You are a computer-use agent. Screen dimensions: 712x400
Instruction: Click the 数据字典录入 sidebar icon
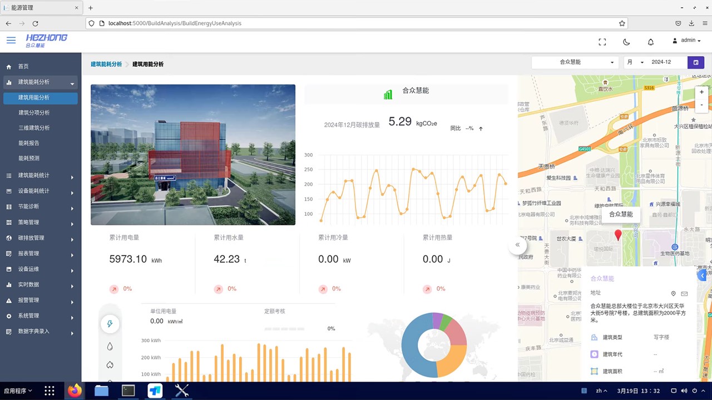[x=9, y=332]
